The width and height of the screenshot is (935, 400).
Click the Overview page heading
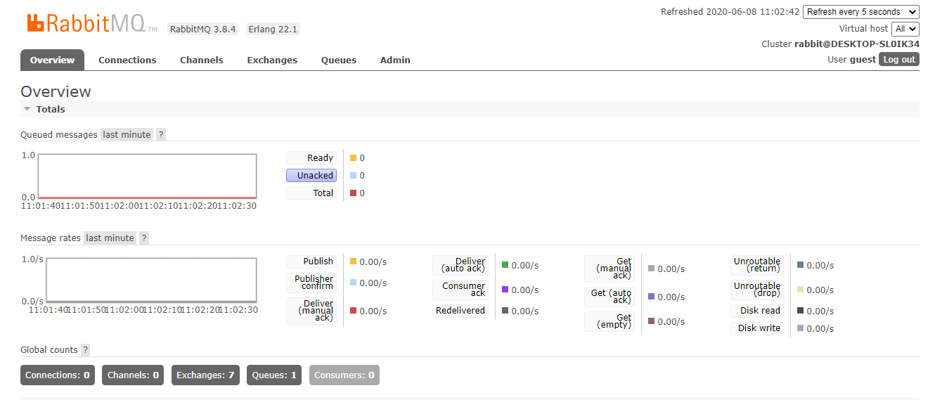[56, 91]
